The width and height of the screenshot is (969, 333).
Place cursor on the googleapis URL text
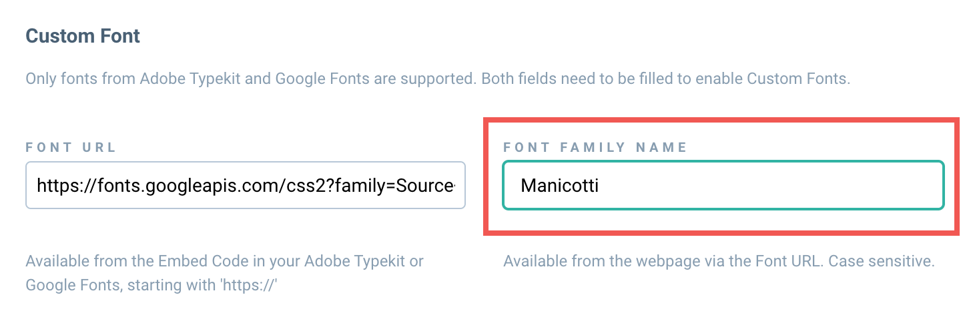[x=246, y=185]
